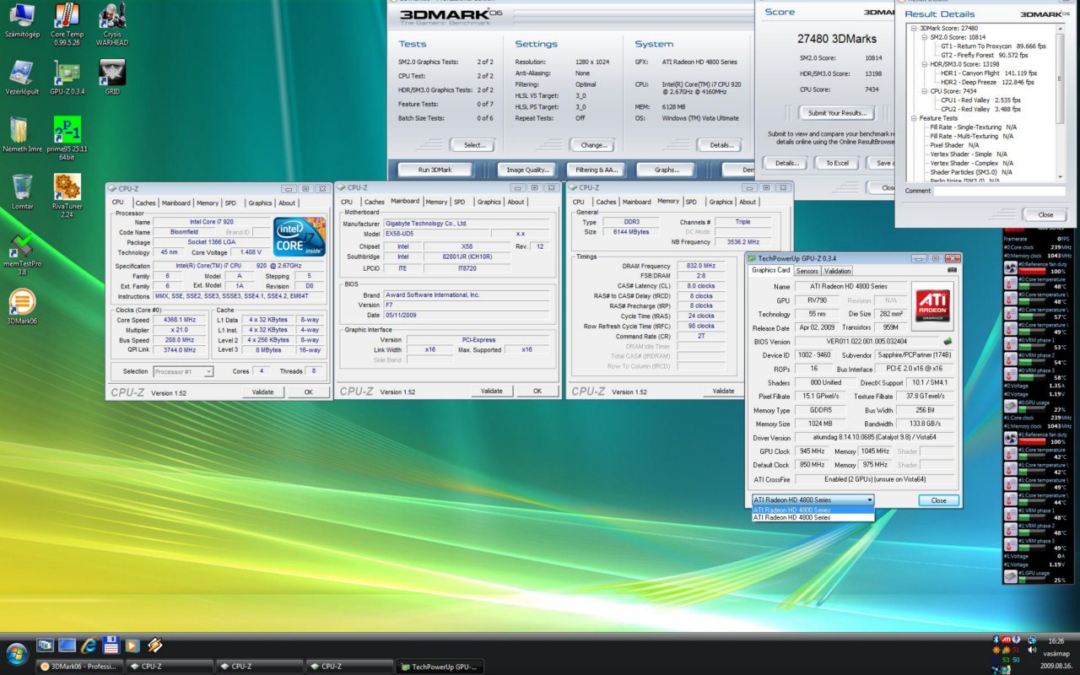
Task: Open Windows Media Player from quick launch
Action: [x=132, y=646]
